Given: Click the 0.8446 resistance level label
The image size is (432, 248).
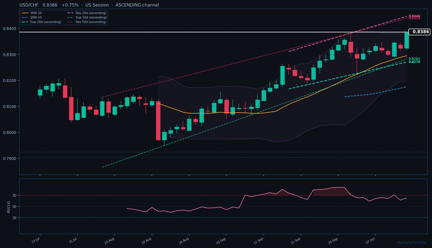Looking at the screenshot, I should (414, 16).
